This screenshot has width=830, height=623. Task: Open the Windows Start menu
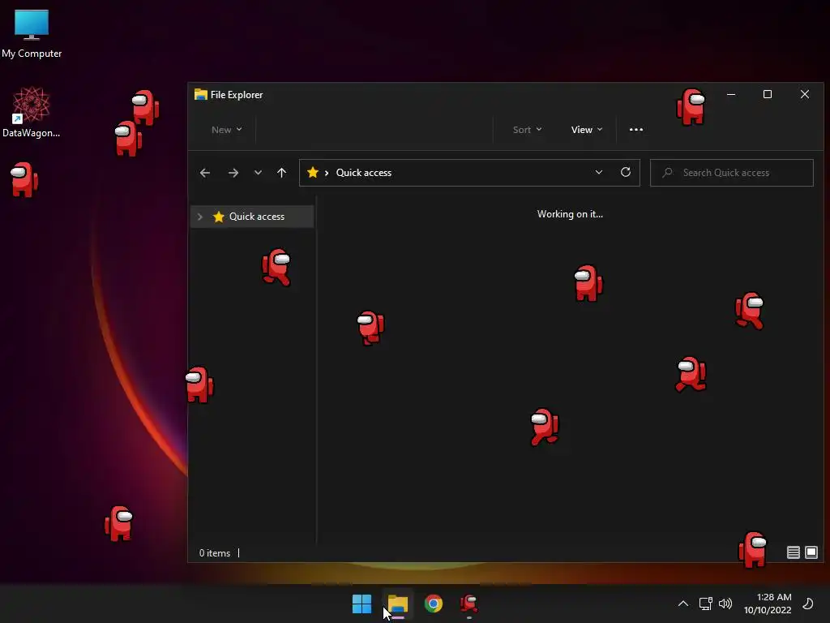click(362, 604)
